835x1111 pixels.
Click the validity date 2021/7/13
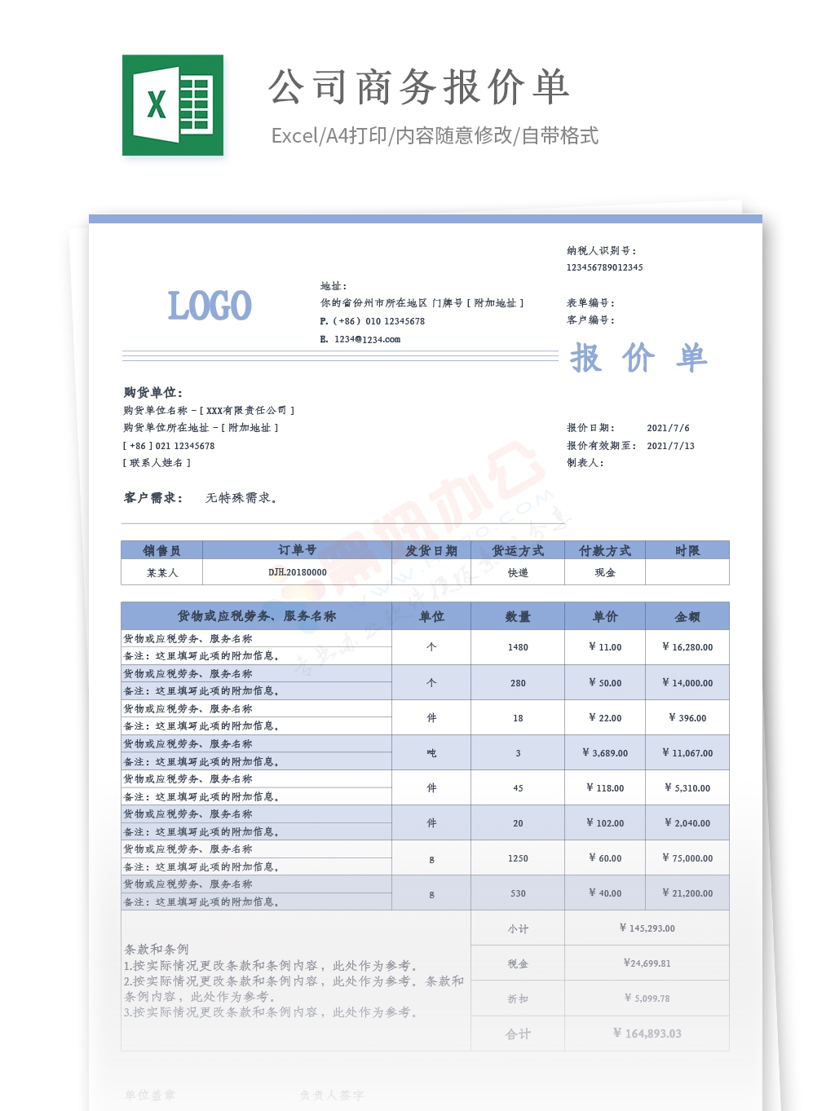pos(670,446)
